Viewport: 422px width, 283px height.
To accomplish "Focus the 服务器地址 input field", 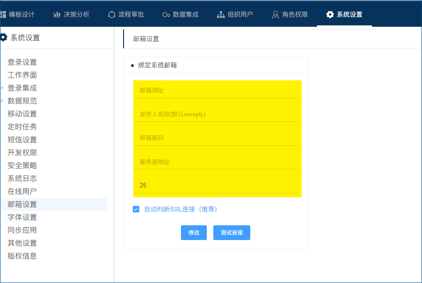I will pos(216,162).
